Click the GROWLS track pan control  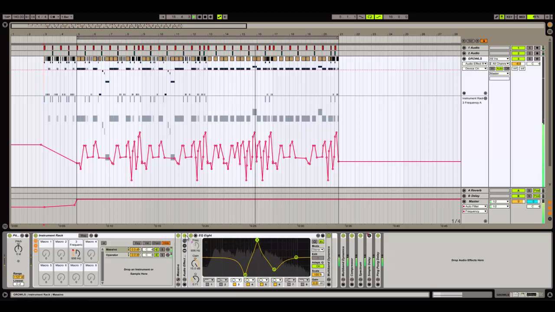[x=533, y=64]
